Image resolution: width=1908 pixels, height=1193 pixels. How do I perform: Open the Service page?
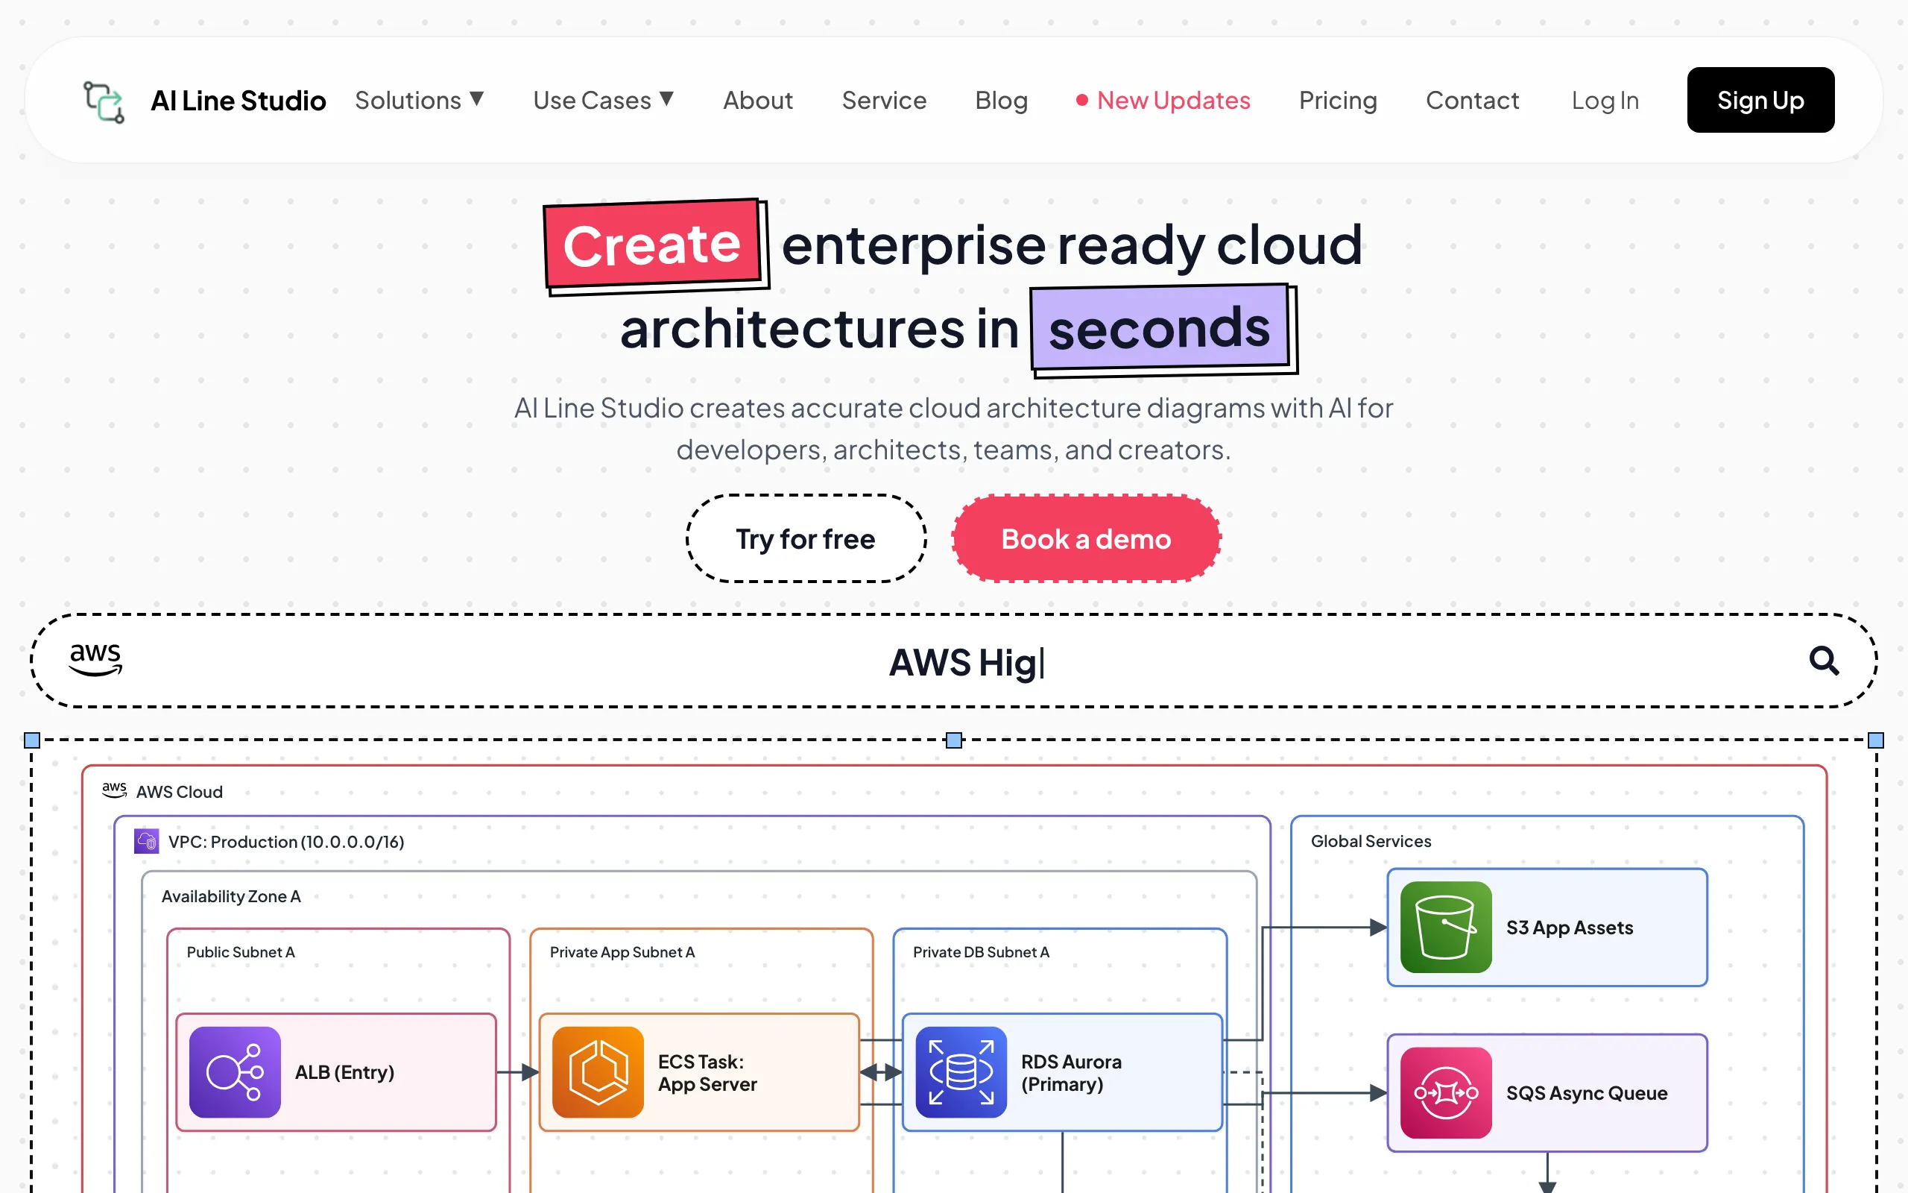pyautogui.click(x=884, y=100)
